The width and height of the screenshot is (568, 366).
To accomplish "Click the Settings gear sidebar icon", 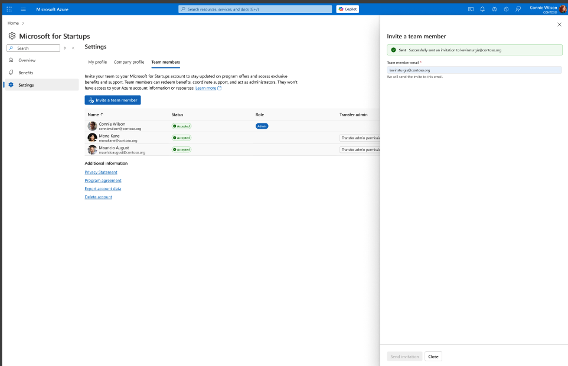I will tap(11, 85).
